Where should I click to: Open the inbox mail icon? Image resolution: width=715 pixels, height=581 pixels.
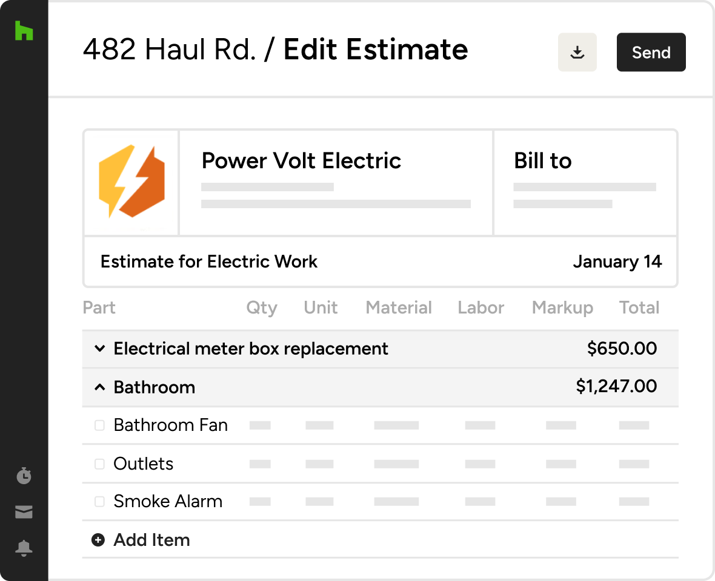click(x=24, y=513)
